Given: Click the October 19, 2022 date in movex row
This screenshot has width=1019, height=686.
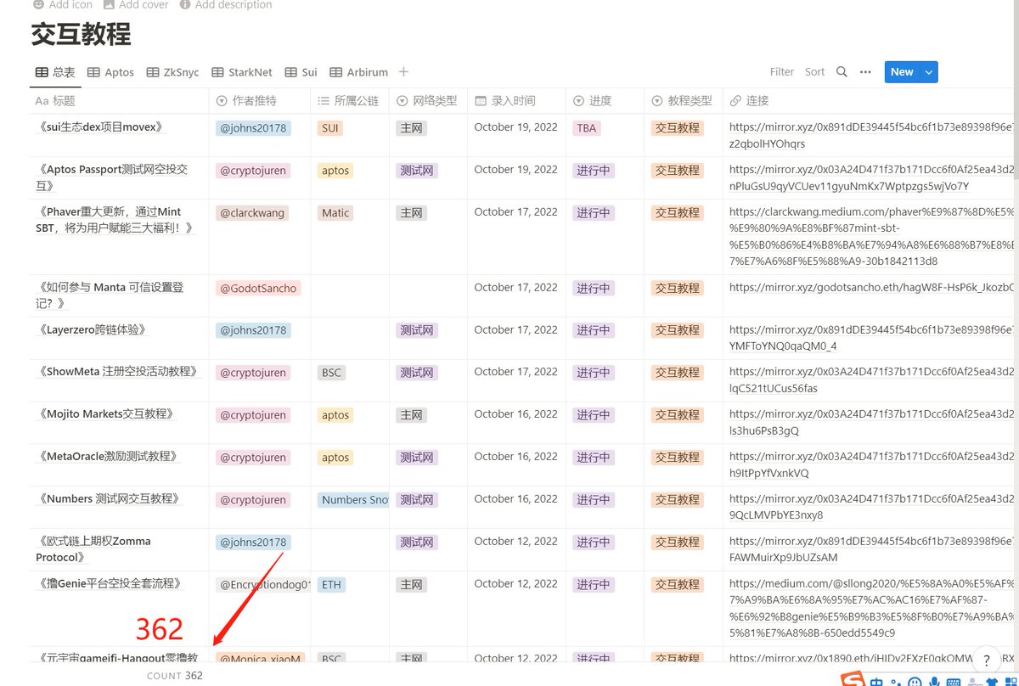Looking at the screenshot, I should 515,127.
